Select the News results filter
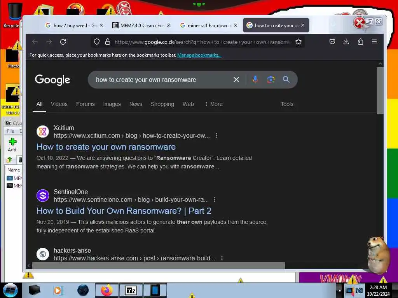This screenshot has height=298, width=398. [x=136, y=104]
